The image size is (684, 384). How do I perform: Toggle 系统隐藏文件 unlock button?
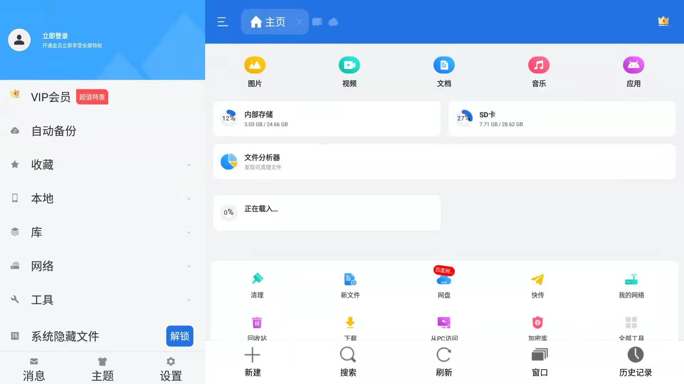click(180, 336)
